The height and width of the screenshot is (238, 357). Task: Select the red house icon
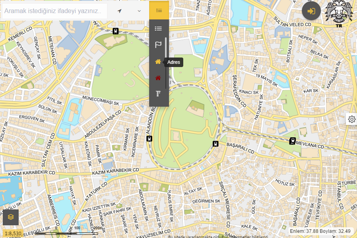158,78
